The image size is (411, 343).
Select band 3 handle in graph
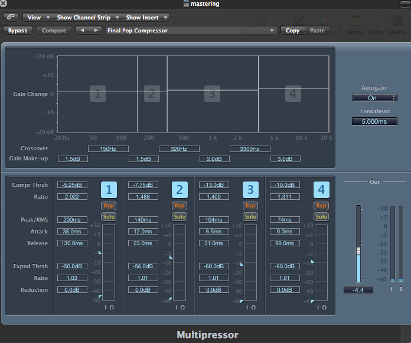tap(213, 94)
